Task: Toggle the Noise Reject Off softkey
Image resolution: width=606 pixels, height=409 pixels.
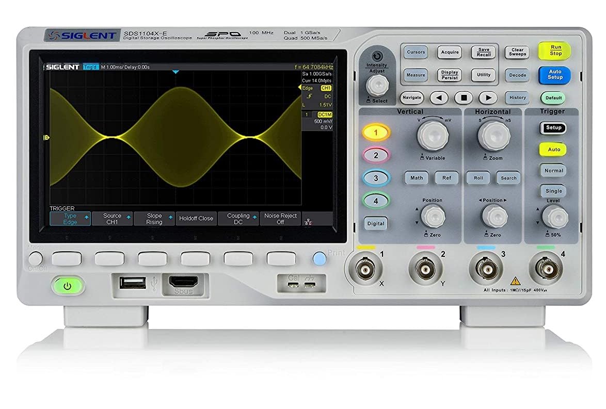Action: coord(280,219)
